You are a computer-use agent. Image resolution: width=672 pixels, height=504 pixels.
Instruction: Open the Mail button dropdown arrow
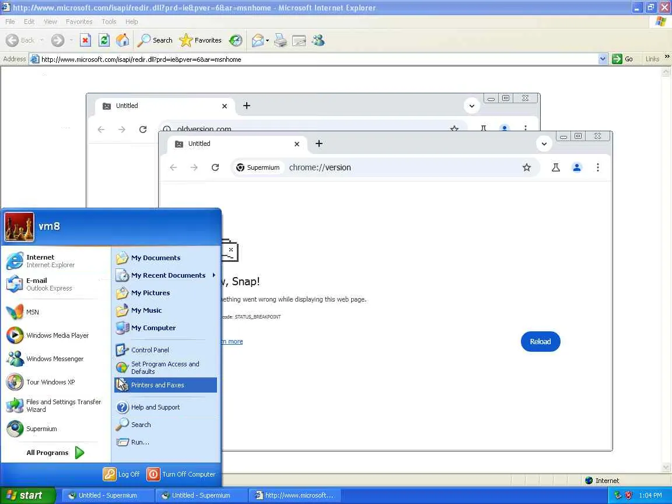click(x=267, y=40)
